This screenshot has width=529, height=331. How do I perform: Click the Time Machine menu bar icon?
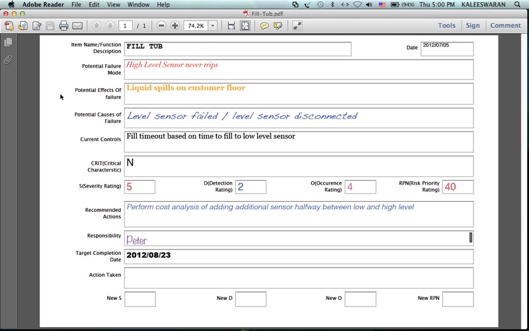click(x=320, y=5)
